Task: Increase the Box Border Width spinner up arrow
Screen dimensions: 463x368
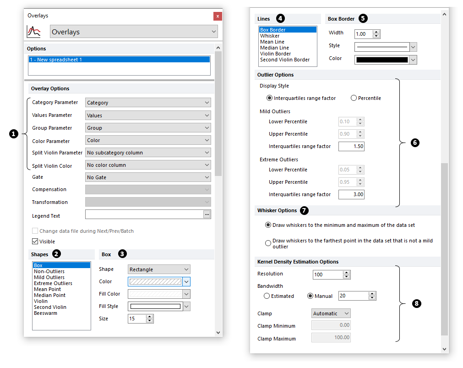Action: [x=376, y=32]
